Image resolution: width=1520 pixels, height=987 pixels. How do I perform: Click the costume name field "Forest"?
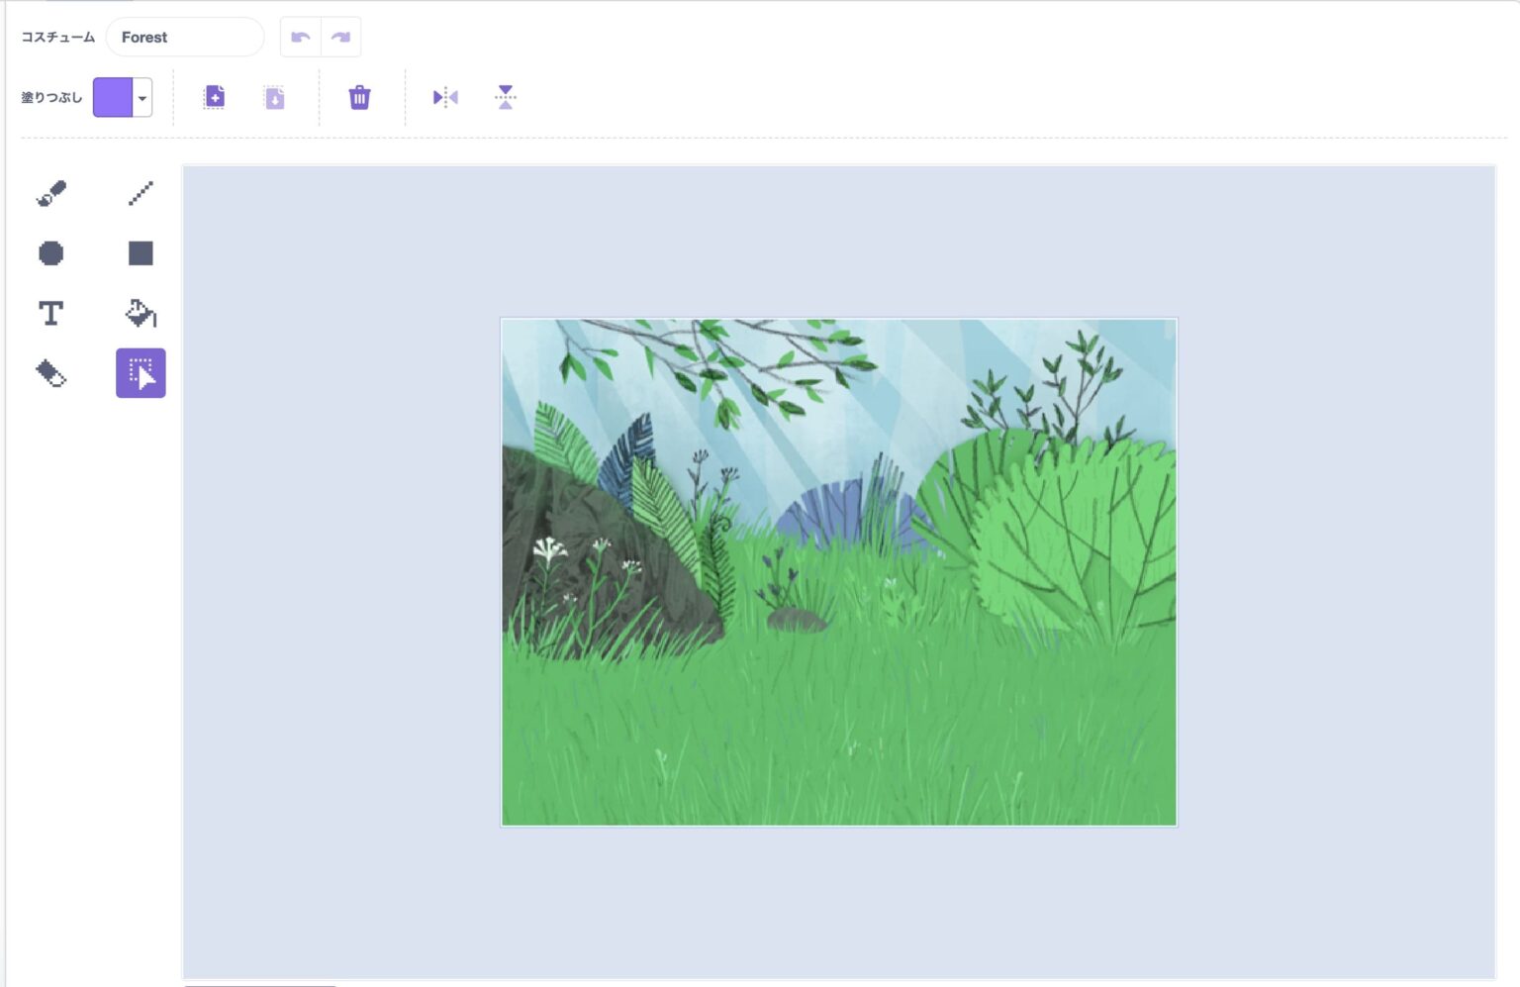tap(184, 38)
